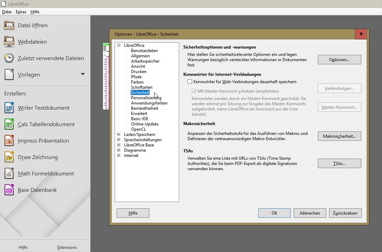Image resolution: width=382 pixels, height=252 pixels.
Task: Select Drucken in the options tree
Action: (x=139, y=72)
